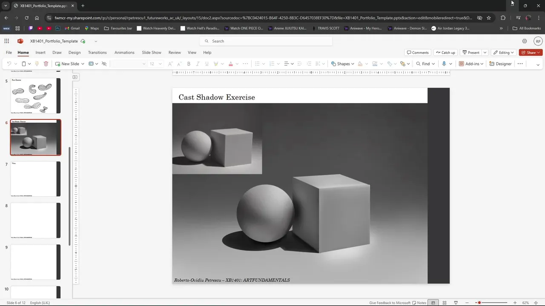
Task: Open Add-ins menu
Action: tap(471, 64)
